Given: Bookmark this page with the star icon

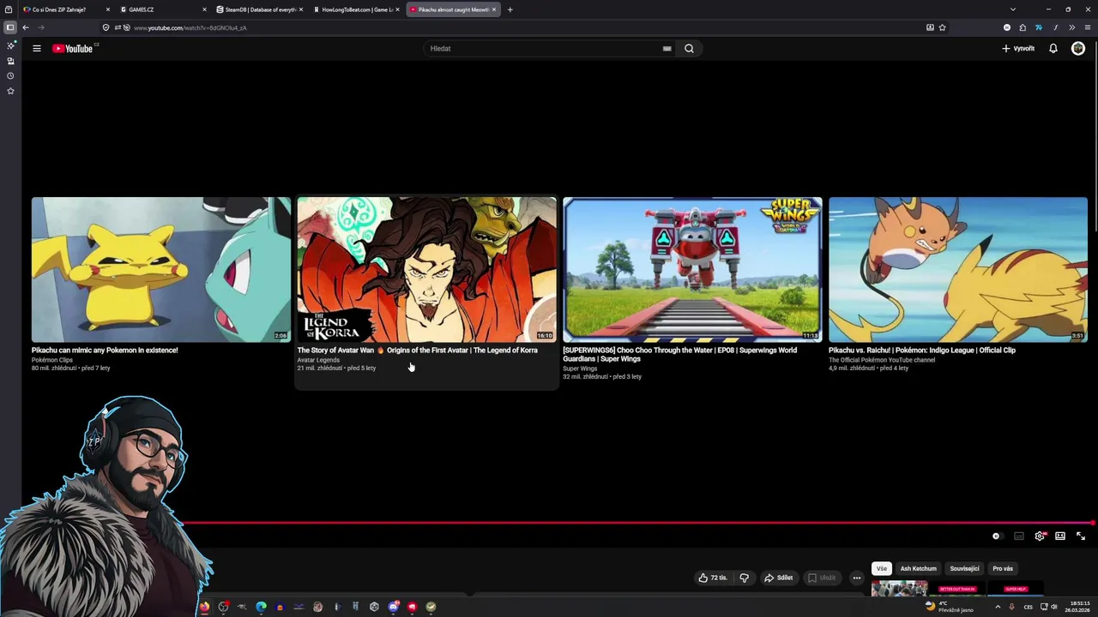Looking at the screenshot, I should coord(942,27).
